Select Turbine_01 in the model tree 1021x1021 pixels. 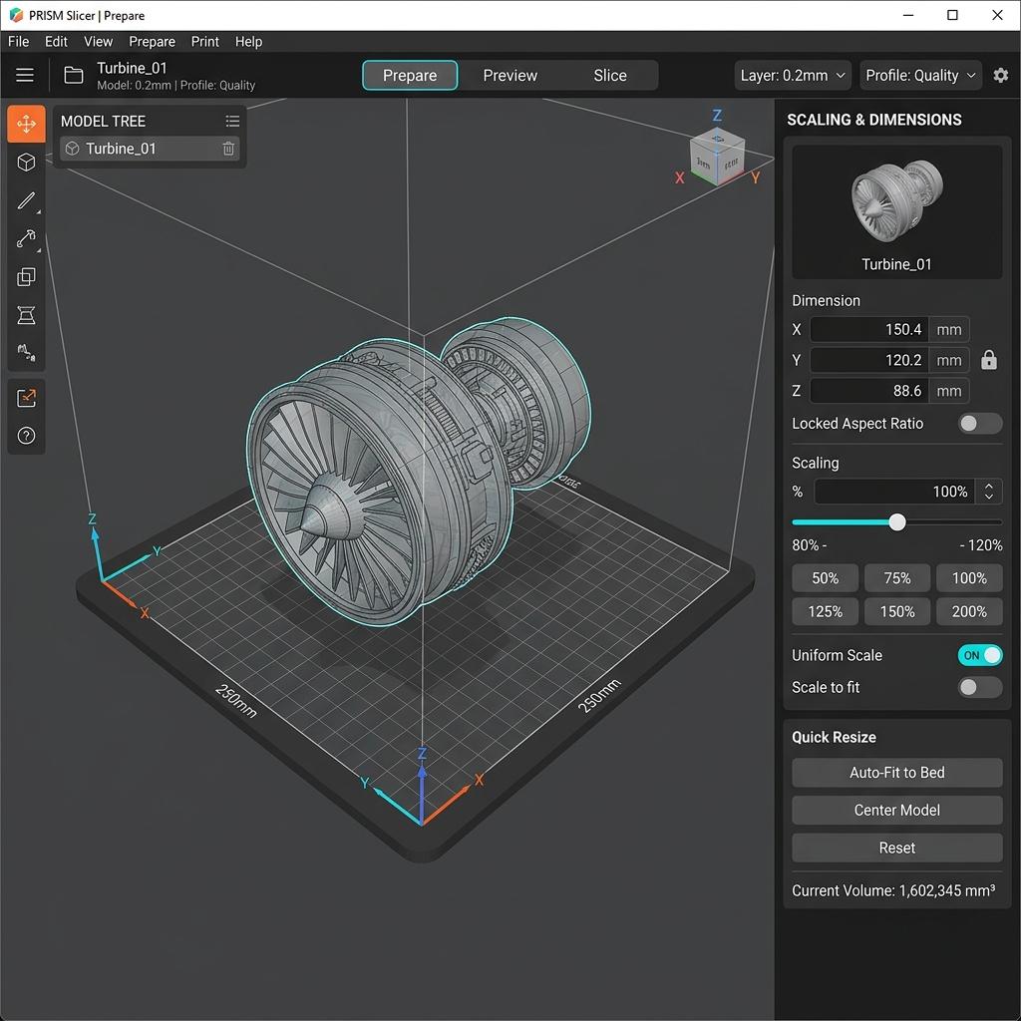pos(150,149)
